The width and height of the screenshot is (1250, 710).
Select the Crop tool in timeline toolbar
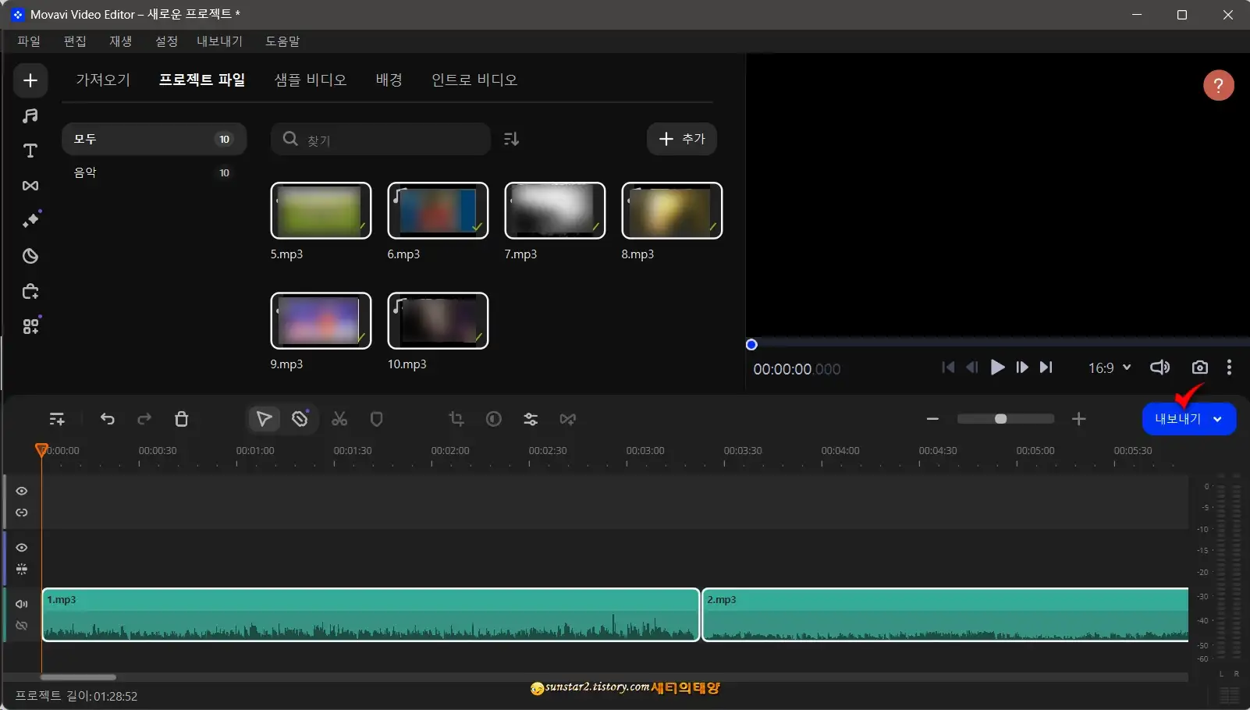click(x=456, y=419)
